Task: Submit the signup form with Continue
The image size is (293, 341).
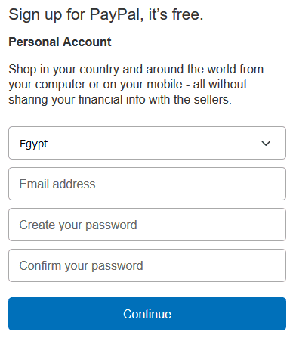Action: point(147,314)
